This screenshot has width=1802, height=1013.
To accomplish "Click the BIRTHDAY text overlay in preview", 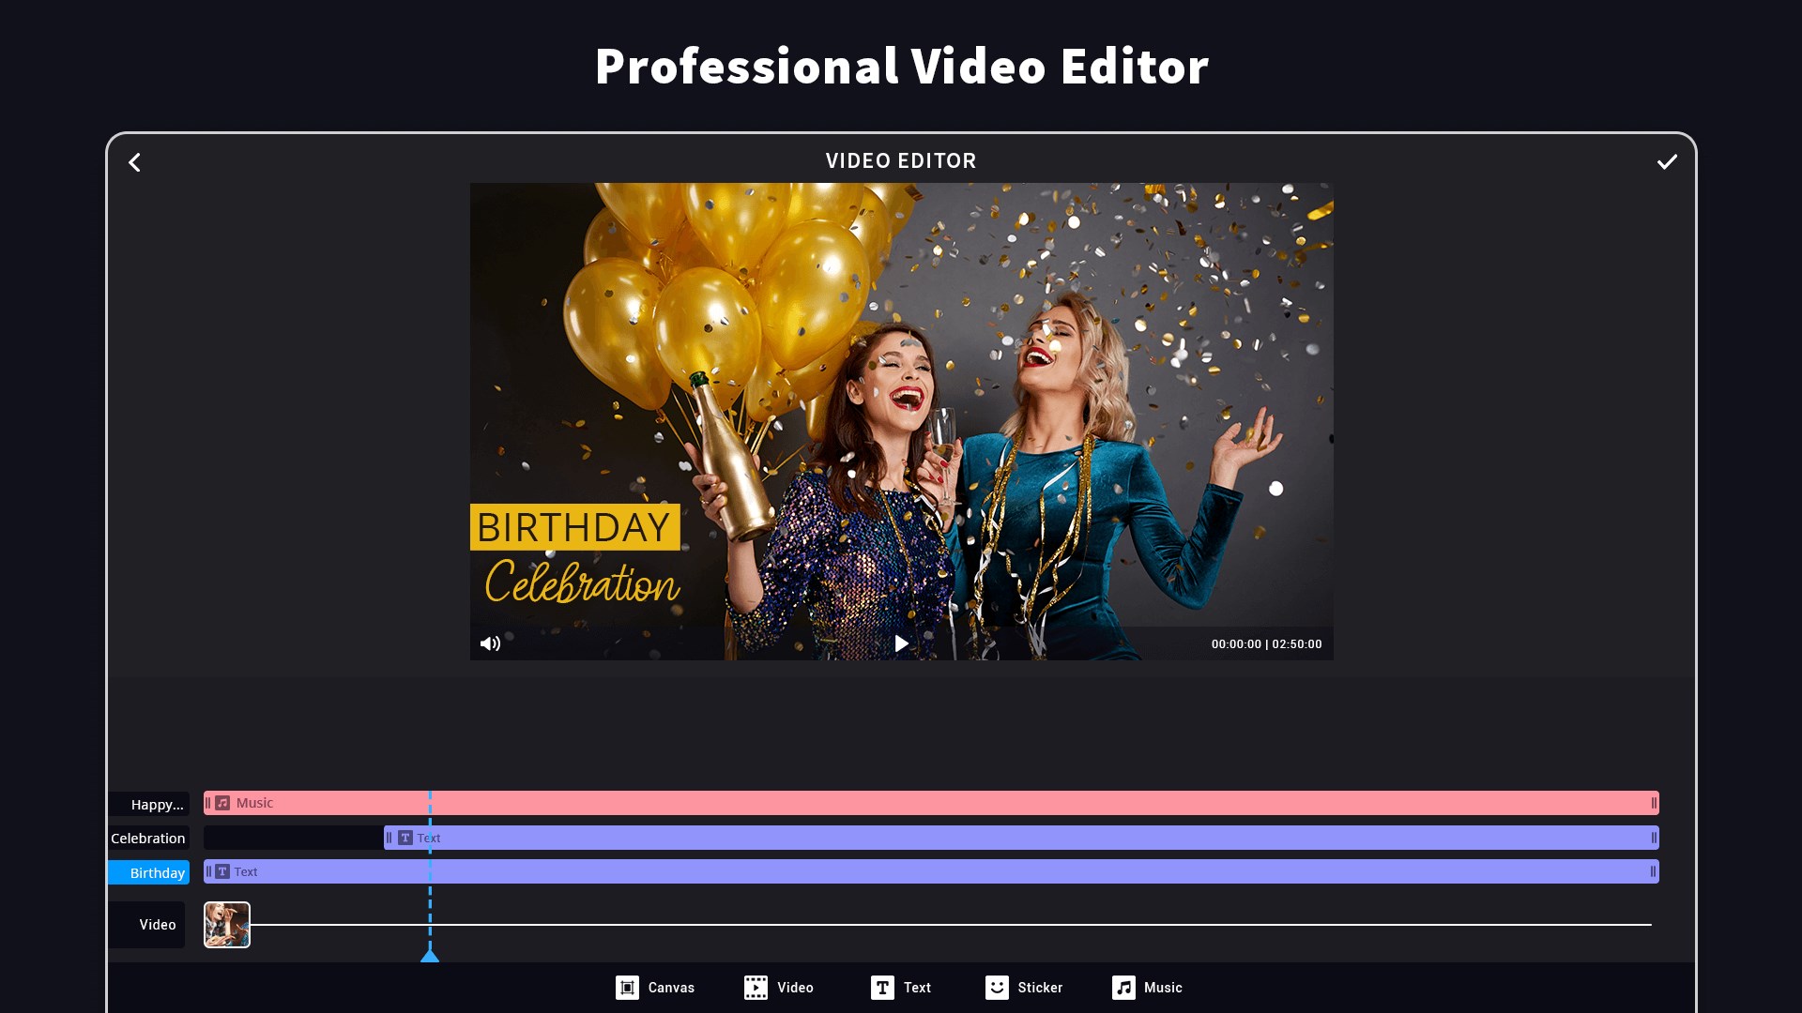I will (573, 527).
